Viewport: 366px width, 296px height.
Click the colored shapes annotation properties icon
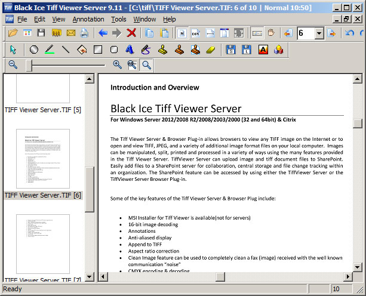click(278, 50)
